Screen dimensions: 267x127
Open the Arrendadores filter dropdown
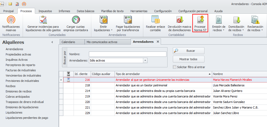tap(145, 60)
